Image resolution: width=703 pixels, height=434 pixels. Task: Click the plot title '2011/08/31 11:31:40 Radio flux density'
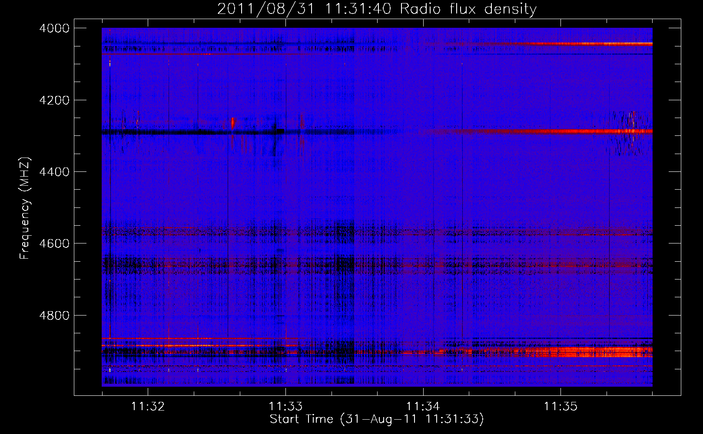tap(377, 9)
